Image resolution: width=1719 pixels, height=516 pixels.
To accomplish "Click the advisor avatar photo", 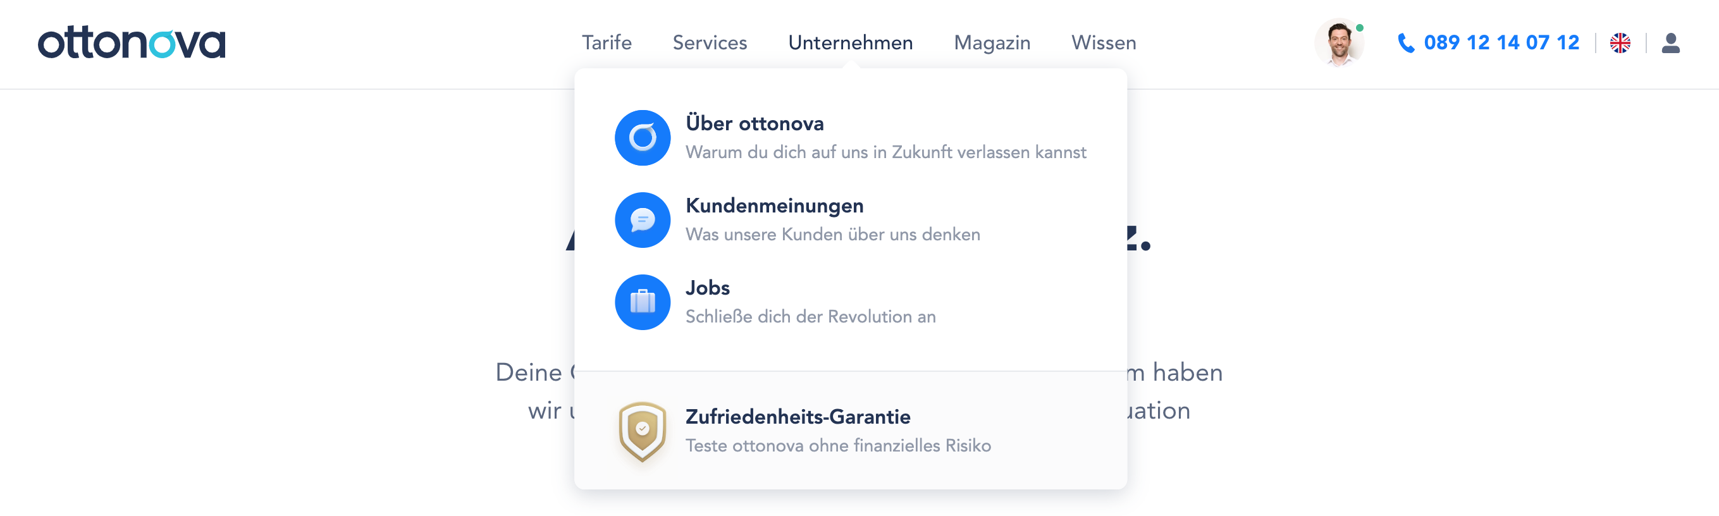I will 1339,42.
